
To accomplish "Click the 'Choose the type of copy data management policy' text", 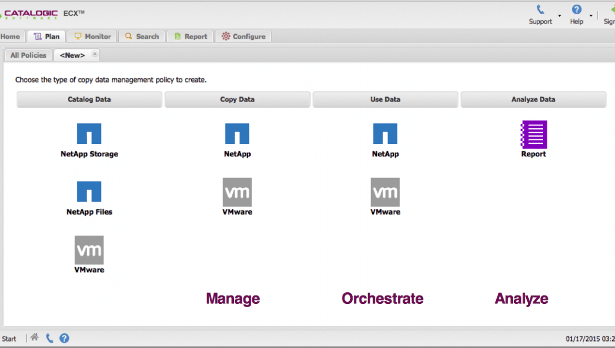I will [110, 80].
